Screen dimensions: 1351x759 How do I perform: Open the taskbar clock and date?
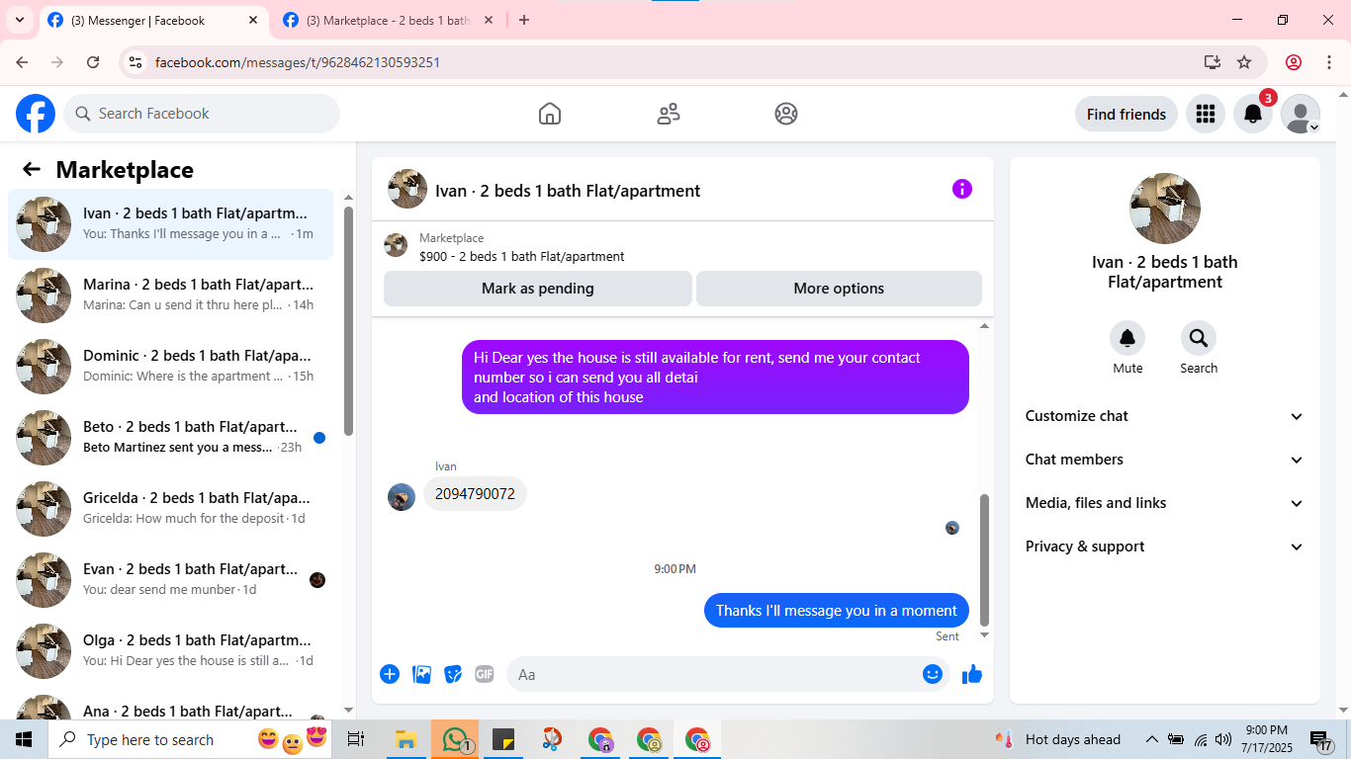point(1267,739)
